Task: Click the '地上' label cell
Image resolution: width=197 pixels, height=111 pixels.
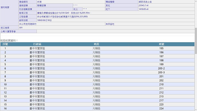Action: point(77,9)
